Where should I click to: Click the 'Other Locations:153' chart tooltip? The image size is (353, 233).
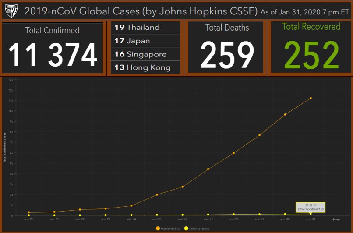tap(311, 207)
